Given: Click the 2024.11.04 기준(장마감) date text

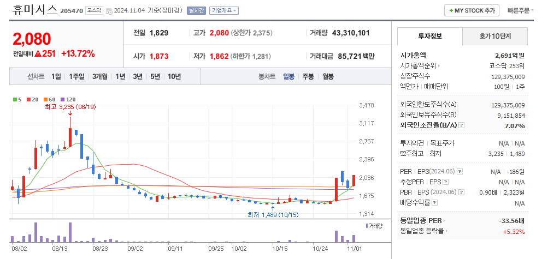Looking at the screenshot, I should tap(148, 11).
